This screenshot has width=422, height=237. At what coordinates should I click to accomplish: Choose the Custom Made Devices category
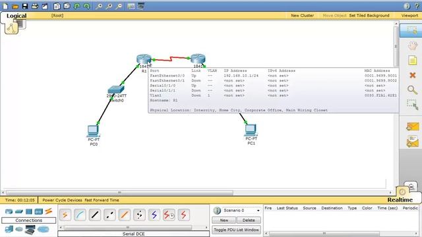pos(30,230)
